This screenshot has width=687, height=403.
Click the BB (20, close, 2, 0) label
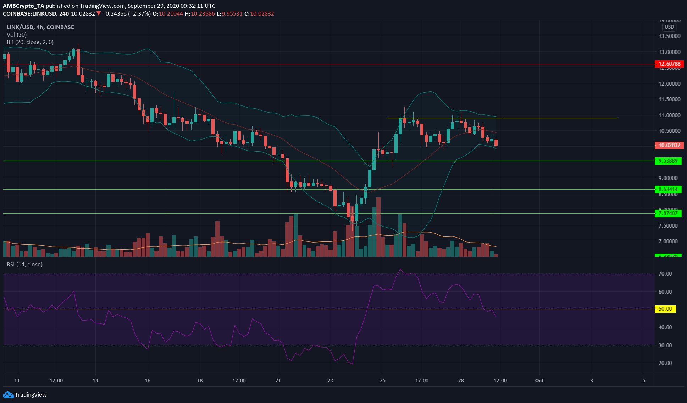[30, 42]
